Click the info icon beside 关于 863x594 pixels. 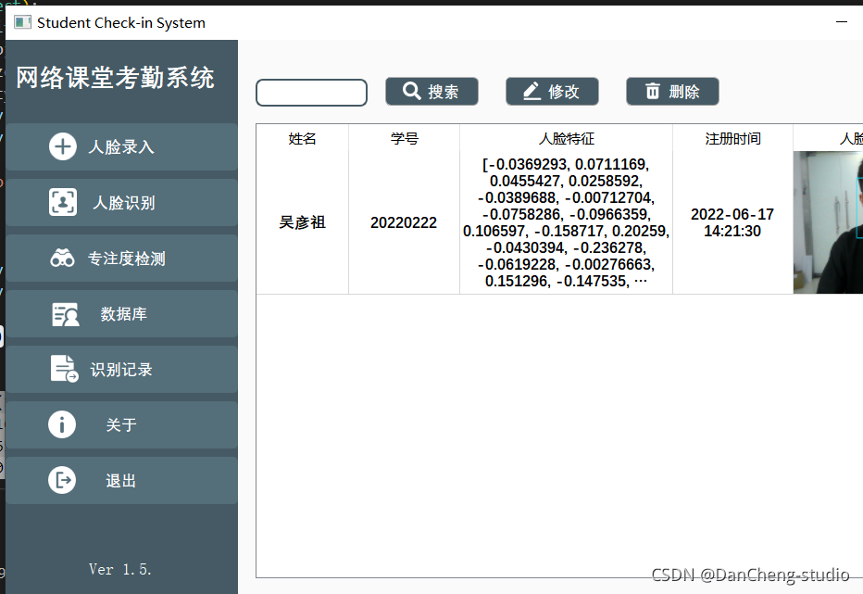pos(62,424)
